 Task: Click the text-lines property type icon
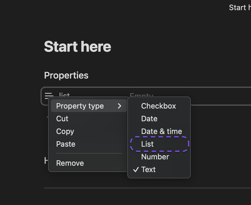click(x=49, y=95)
